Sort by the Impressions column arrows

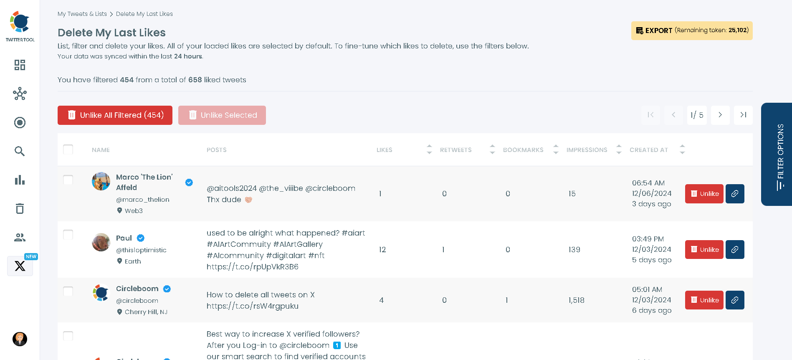(619, 150)
